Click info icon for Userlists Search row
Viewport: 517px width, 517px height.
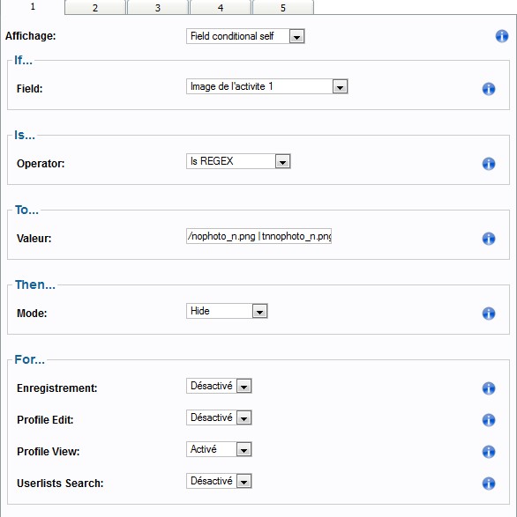tap(489, 484)
